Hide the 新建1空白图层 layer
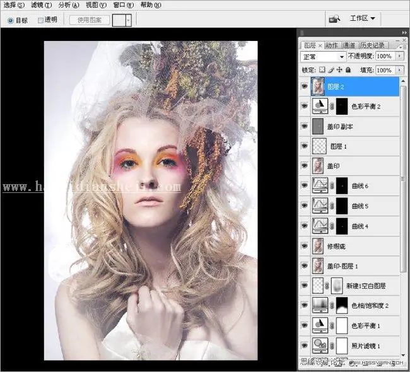Screen dimensions: 410x372 [x=305, y=286]
